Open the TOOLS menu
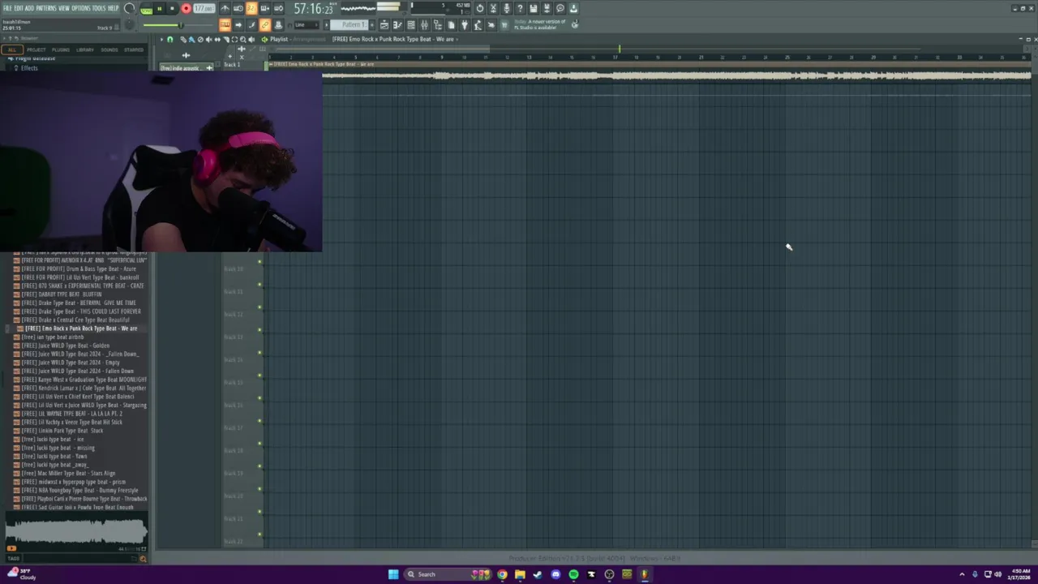 pyautogui.click(x=99, y=8)
